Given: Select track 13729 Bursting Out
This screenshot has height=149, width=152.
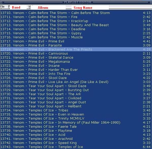Looking at the screenshot, I should click(x=76, y=90).
